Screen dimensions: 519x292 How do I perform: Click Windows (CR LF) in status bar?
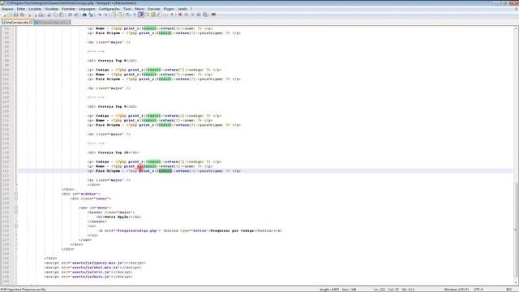457,290
